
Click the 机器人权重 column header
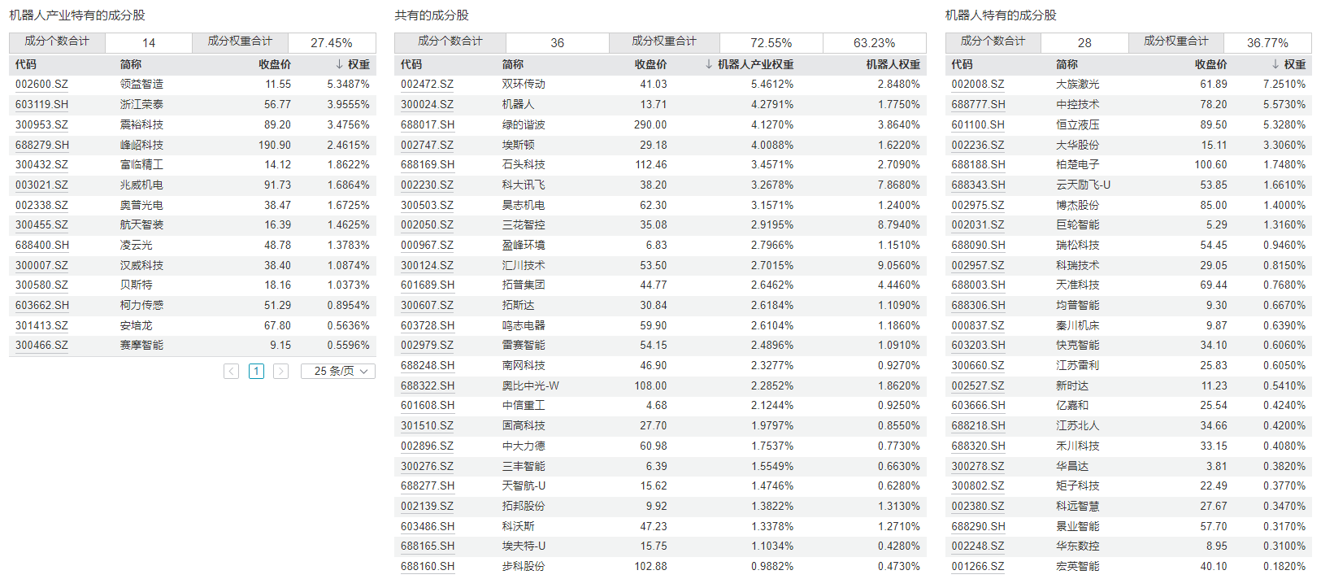tap(893, 64)
